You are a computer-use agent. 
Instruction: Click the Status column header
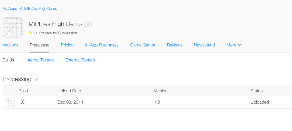[256, 91]
